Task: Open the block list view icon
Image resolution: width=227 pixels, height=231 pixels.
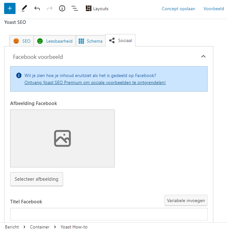Action: 75,8
